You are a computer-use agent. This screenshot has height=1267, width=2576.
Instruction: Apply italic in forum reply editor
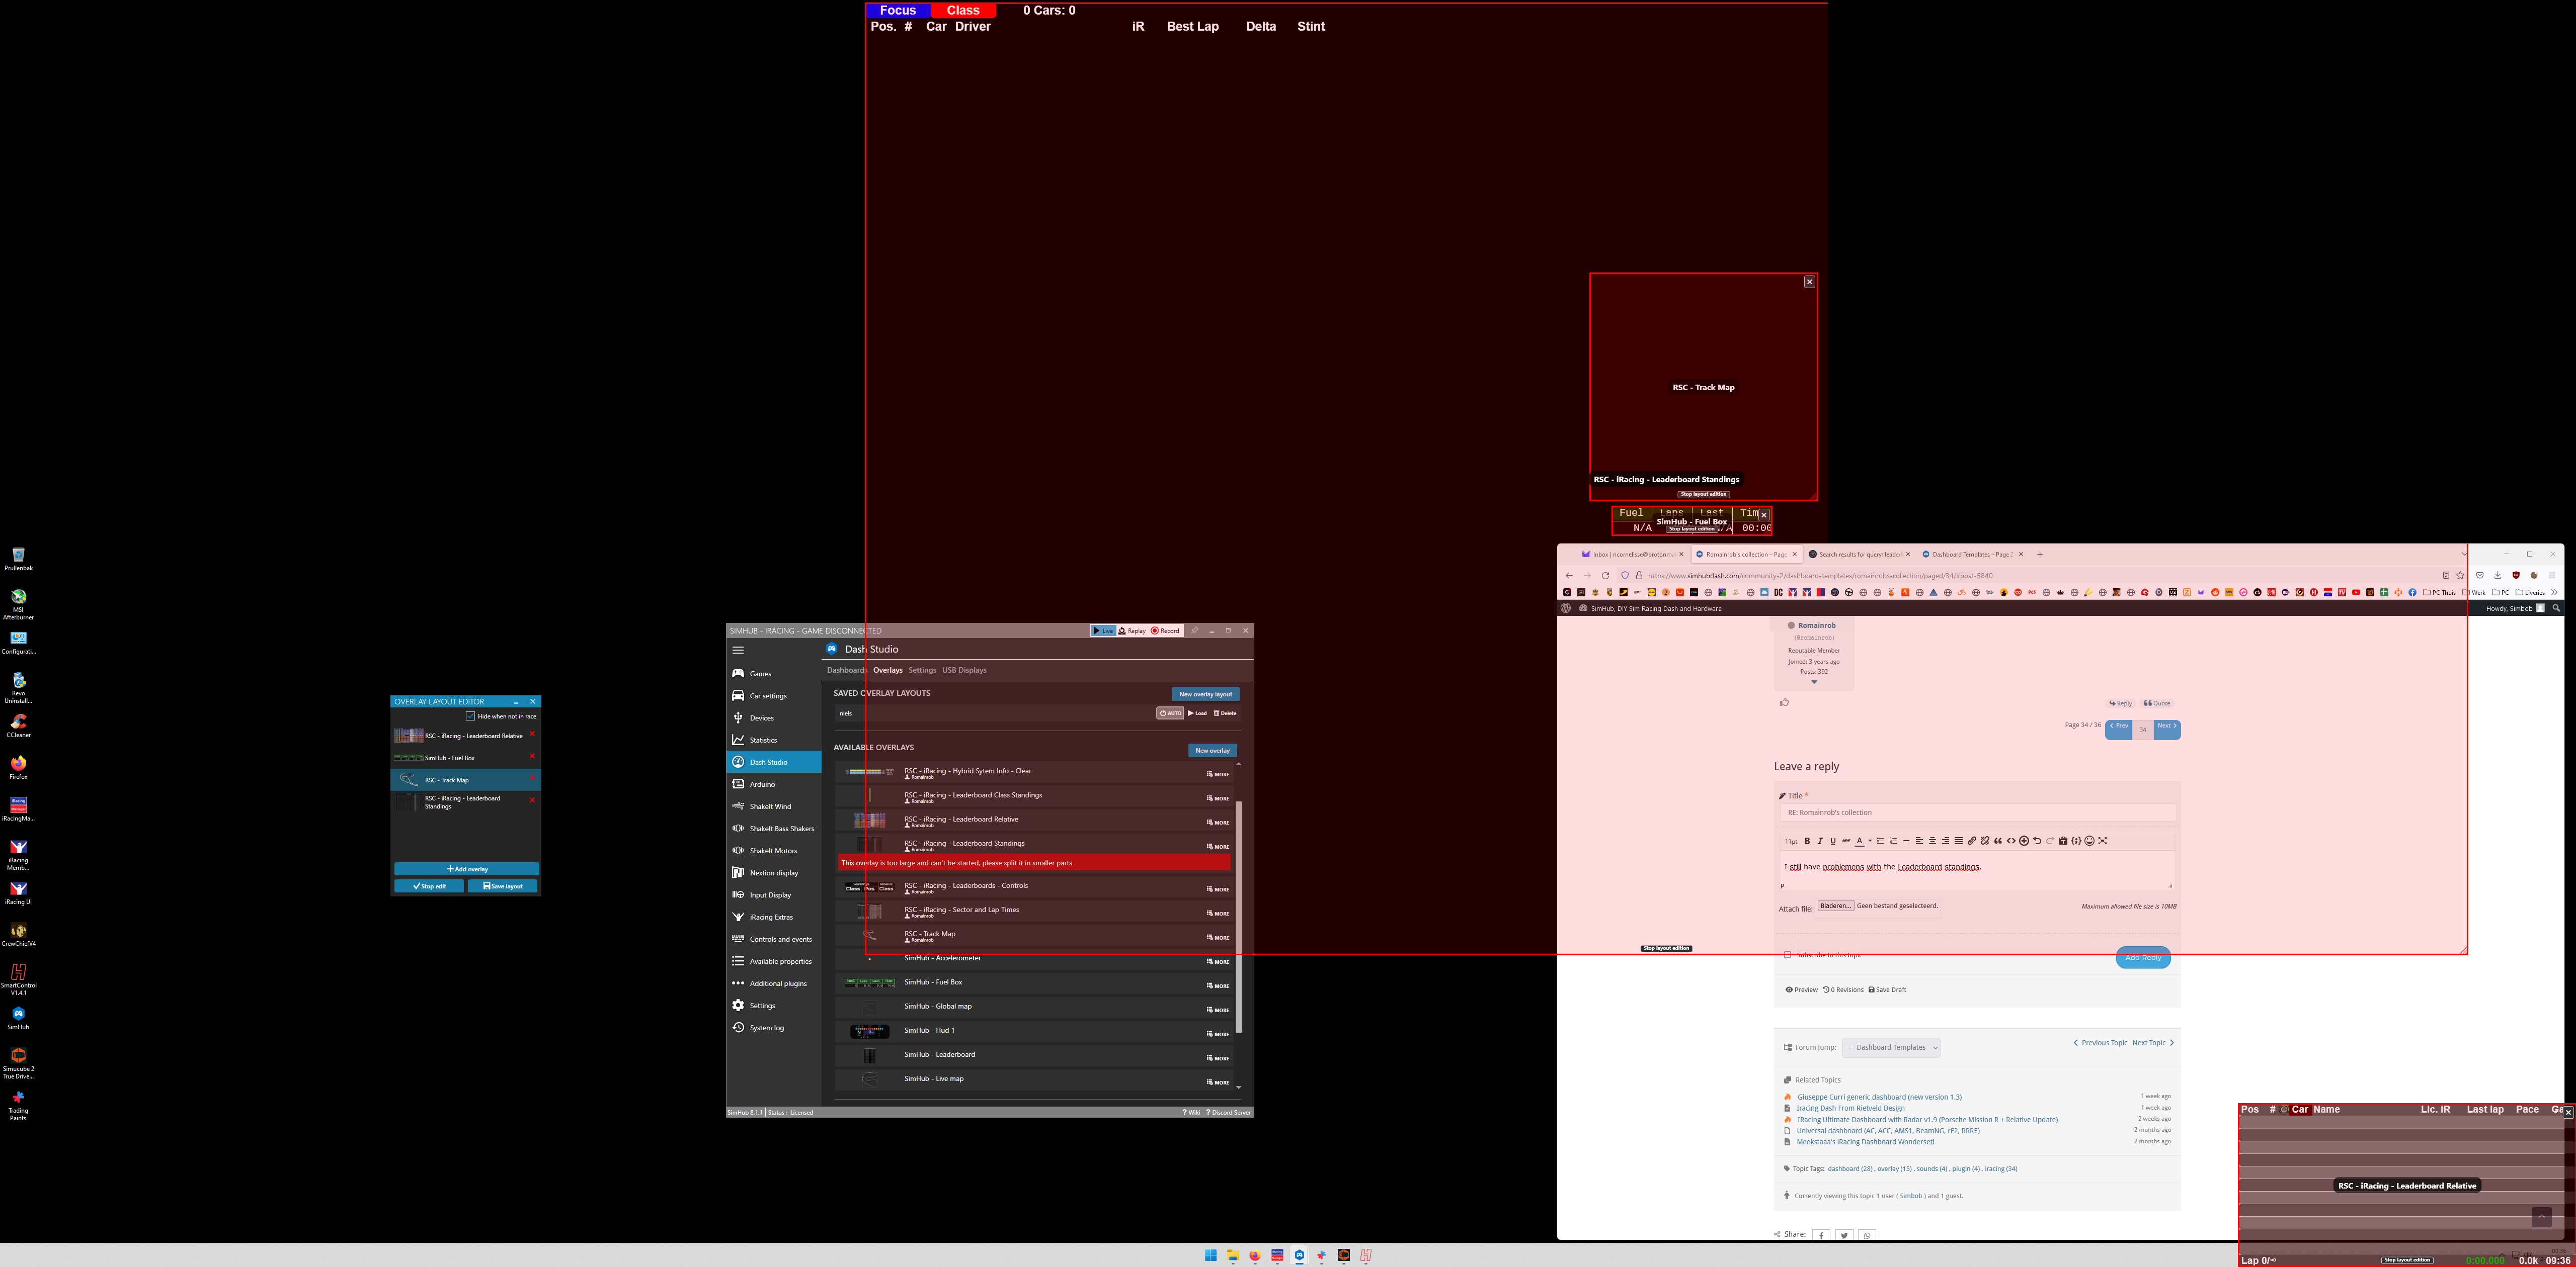(x=1820, y=841)
